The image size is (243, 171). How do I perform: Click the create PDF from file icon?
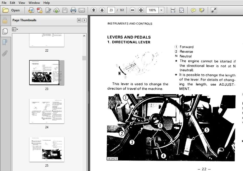[31, 10]
